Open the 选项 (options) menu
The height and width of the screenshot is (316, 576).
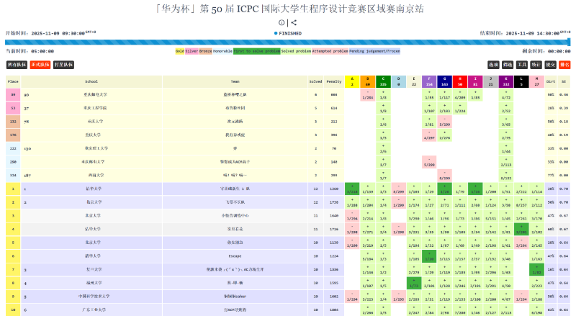(x=493, y=65)
